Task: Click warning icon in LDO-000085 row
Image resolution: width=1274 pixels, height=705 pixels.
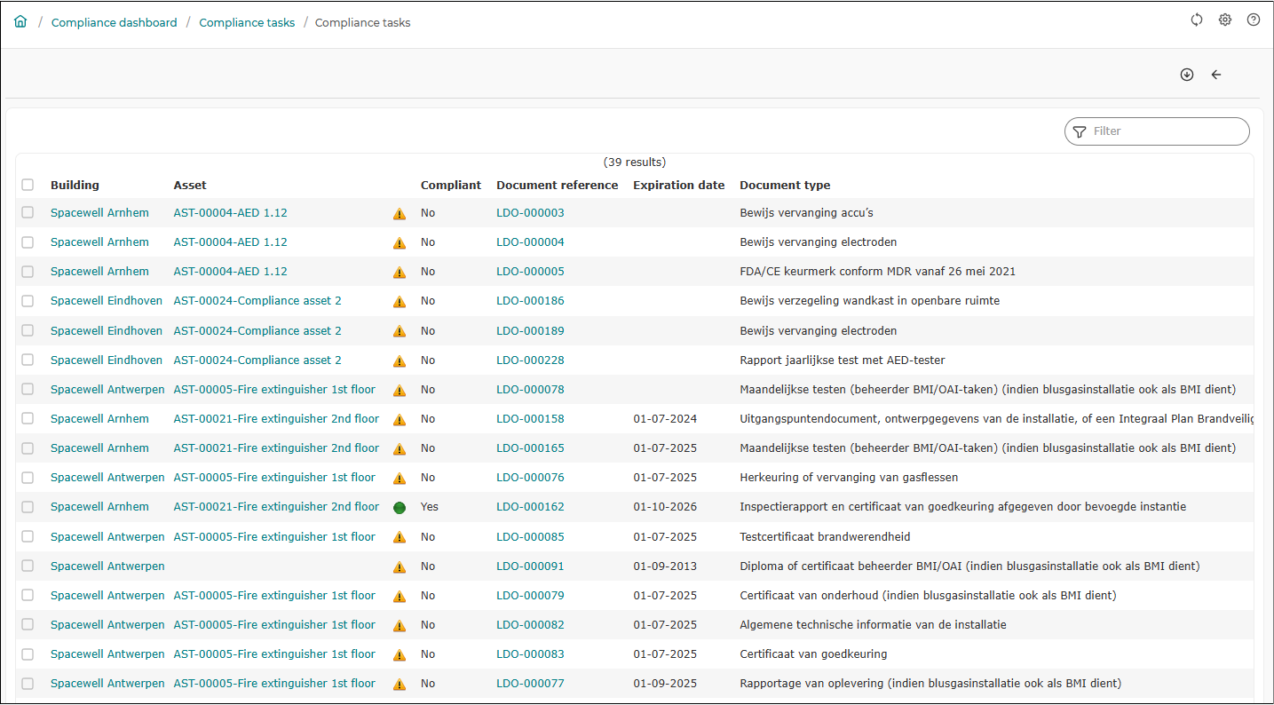Action: point(400,537)
